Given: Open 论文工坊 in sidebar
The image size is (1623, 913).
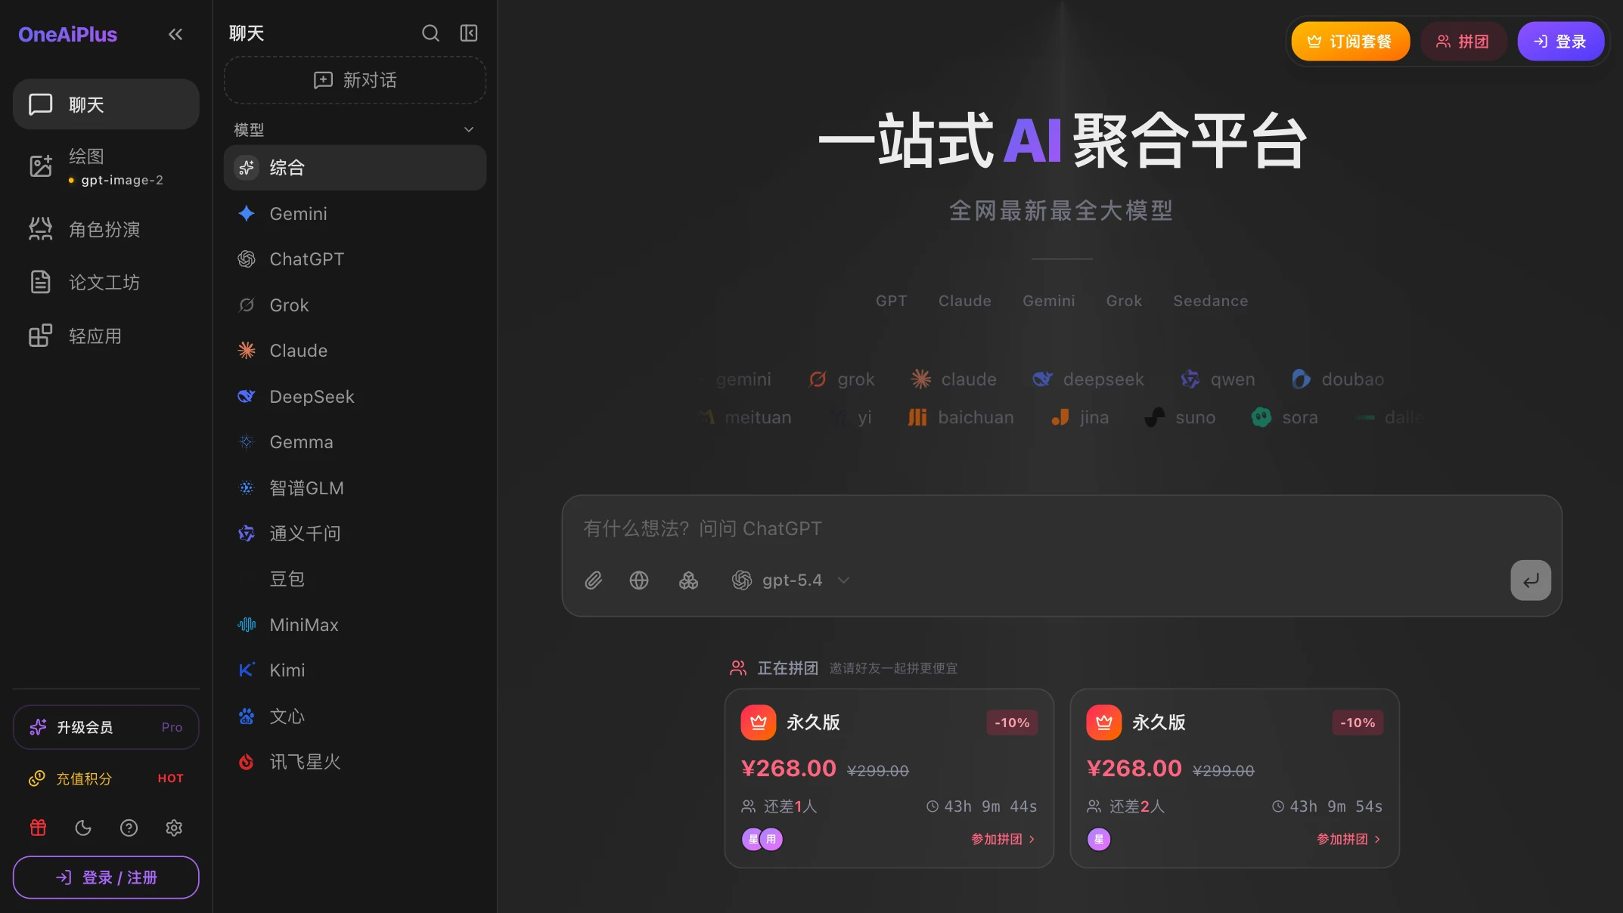Looking at the screenshot, I should coord(106,283).
